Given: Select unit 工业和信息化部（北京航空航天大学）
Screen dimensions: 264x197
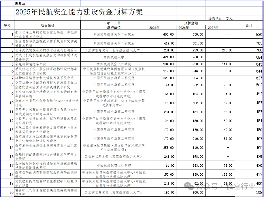Looking at the screenshot, I should pos(114,50).
